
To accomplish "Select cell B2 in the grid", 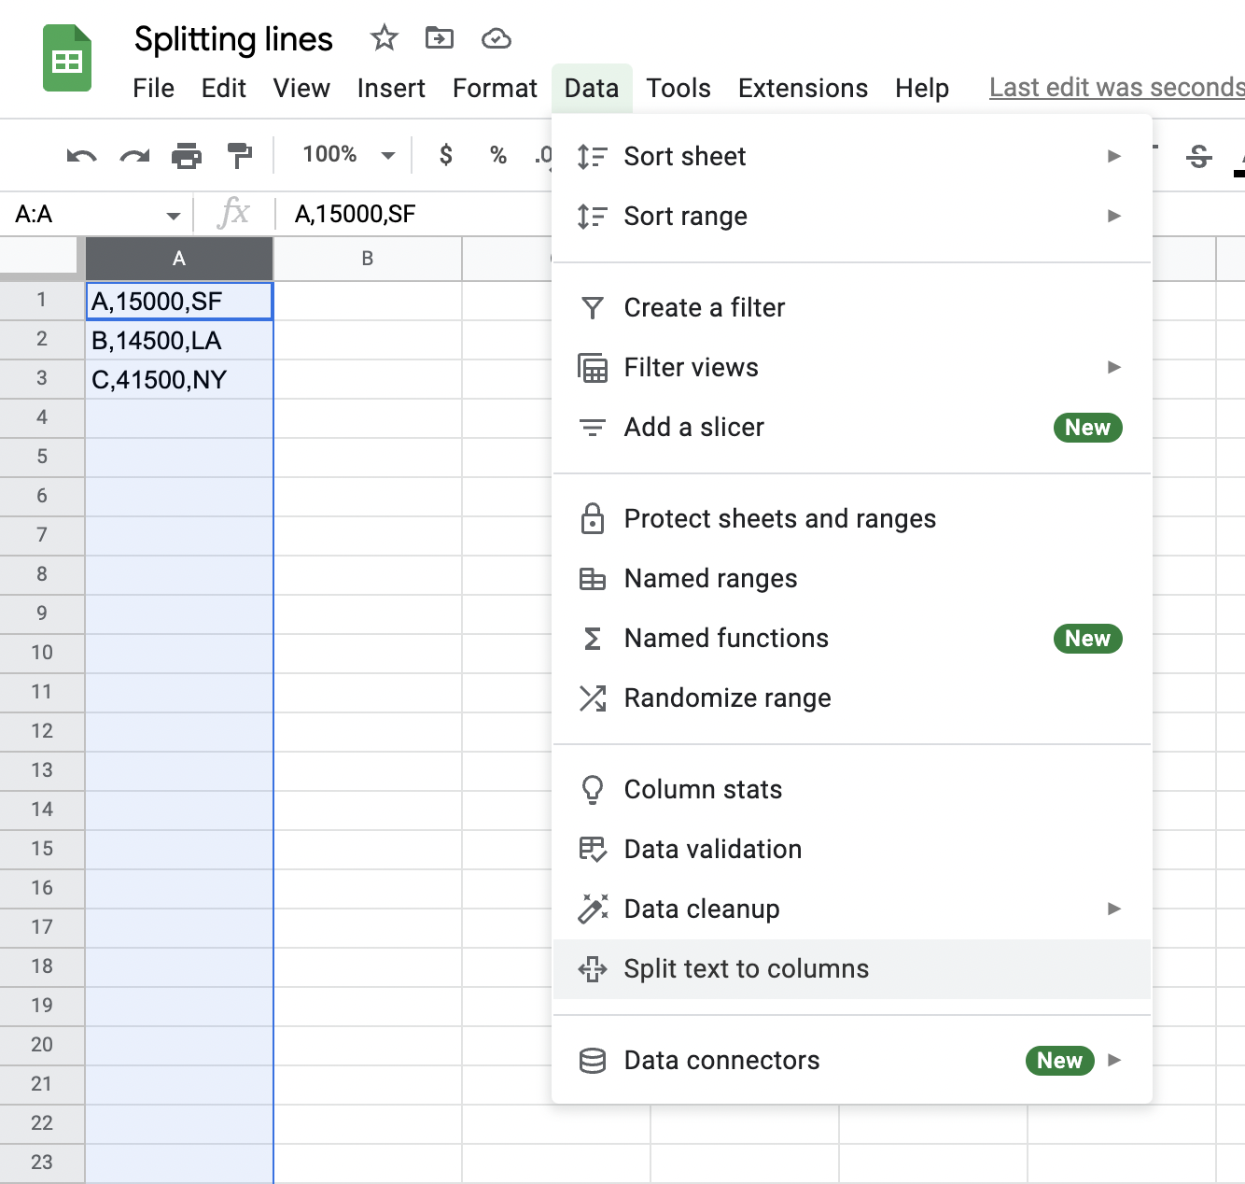I will (366, 340).
